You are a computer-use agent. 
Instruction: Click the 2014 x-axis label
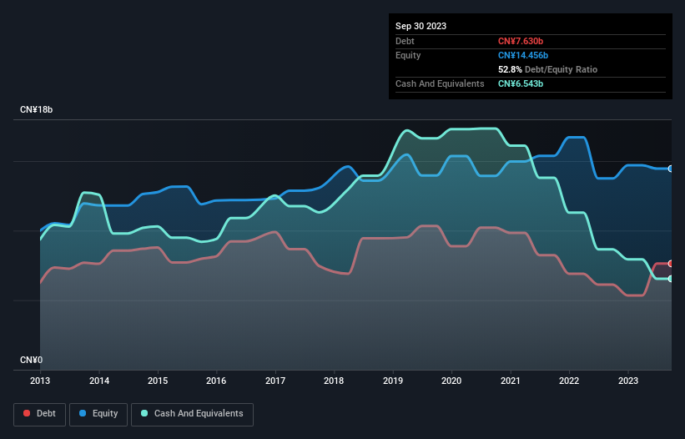coord(99,381)
